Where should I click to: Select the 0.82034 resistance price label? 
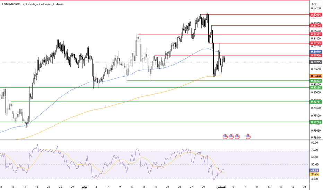(316, 15)
